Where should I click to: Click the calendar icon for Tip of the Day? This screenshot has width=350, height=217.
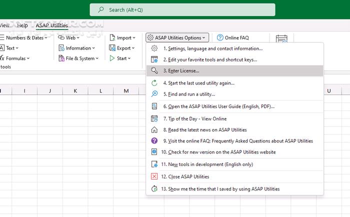[154, 118]
